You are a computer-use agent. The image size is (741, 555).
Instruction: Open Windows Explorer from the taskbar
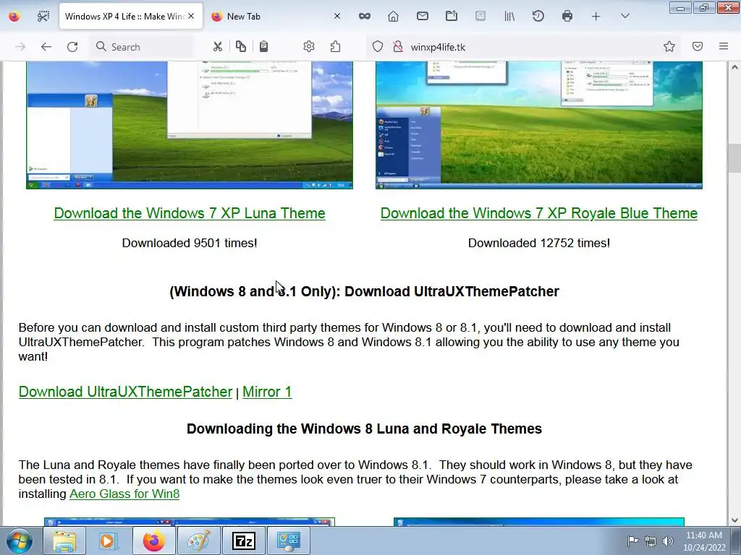(64, 541)
